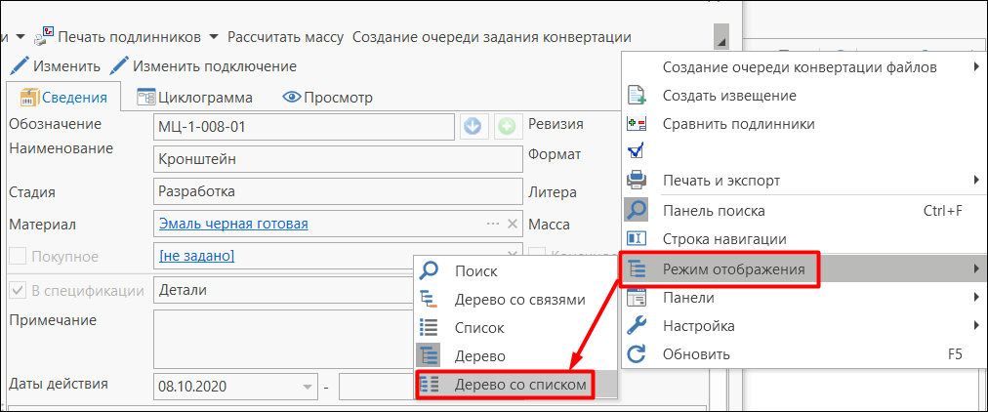This screenshot has height=412, width=988.
Task: Toggle the В спецификации checkbox
Action: pos(18,290)
